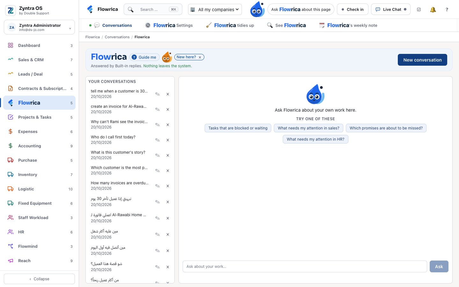Pick 'Which promises are about to be missed?'
Screen dimensions: 459x287
(386, 128)
